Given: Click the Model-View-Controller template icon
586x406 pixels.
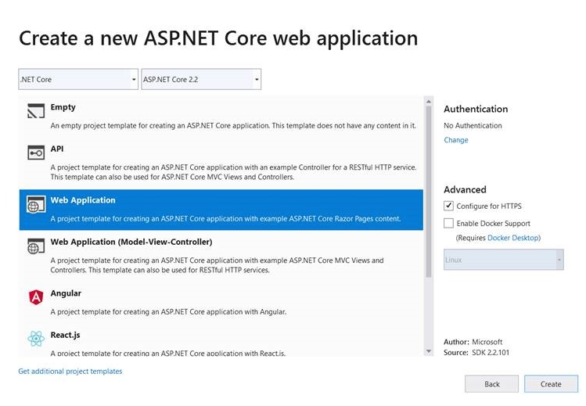Looking at the screenshot, I should click(36, 246).
